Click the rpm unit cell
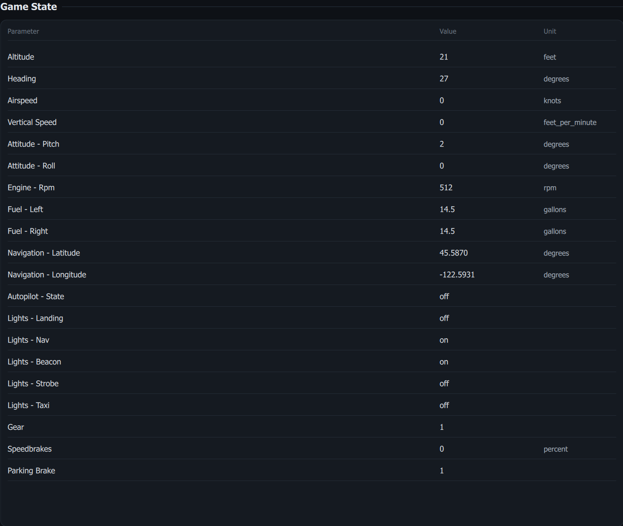 [x=550, y=188]
